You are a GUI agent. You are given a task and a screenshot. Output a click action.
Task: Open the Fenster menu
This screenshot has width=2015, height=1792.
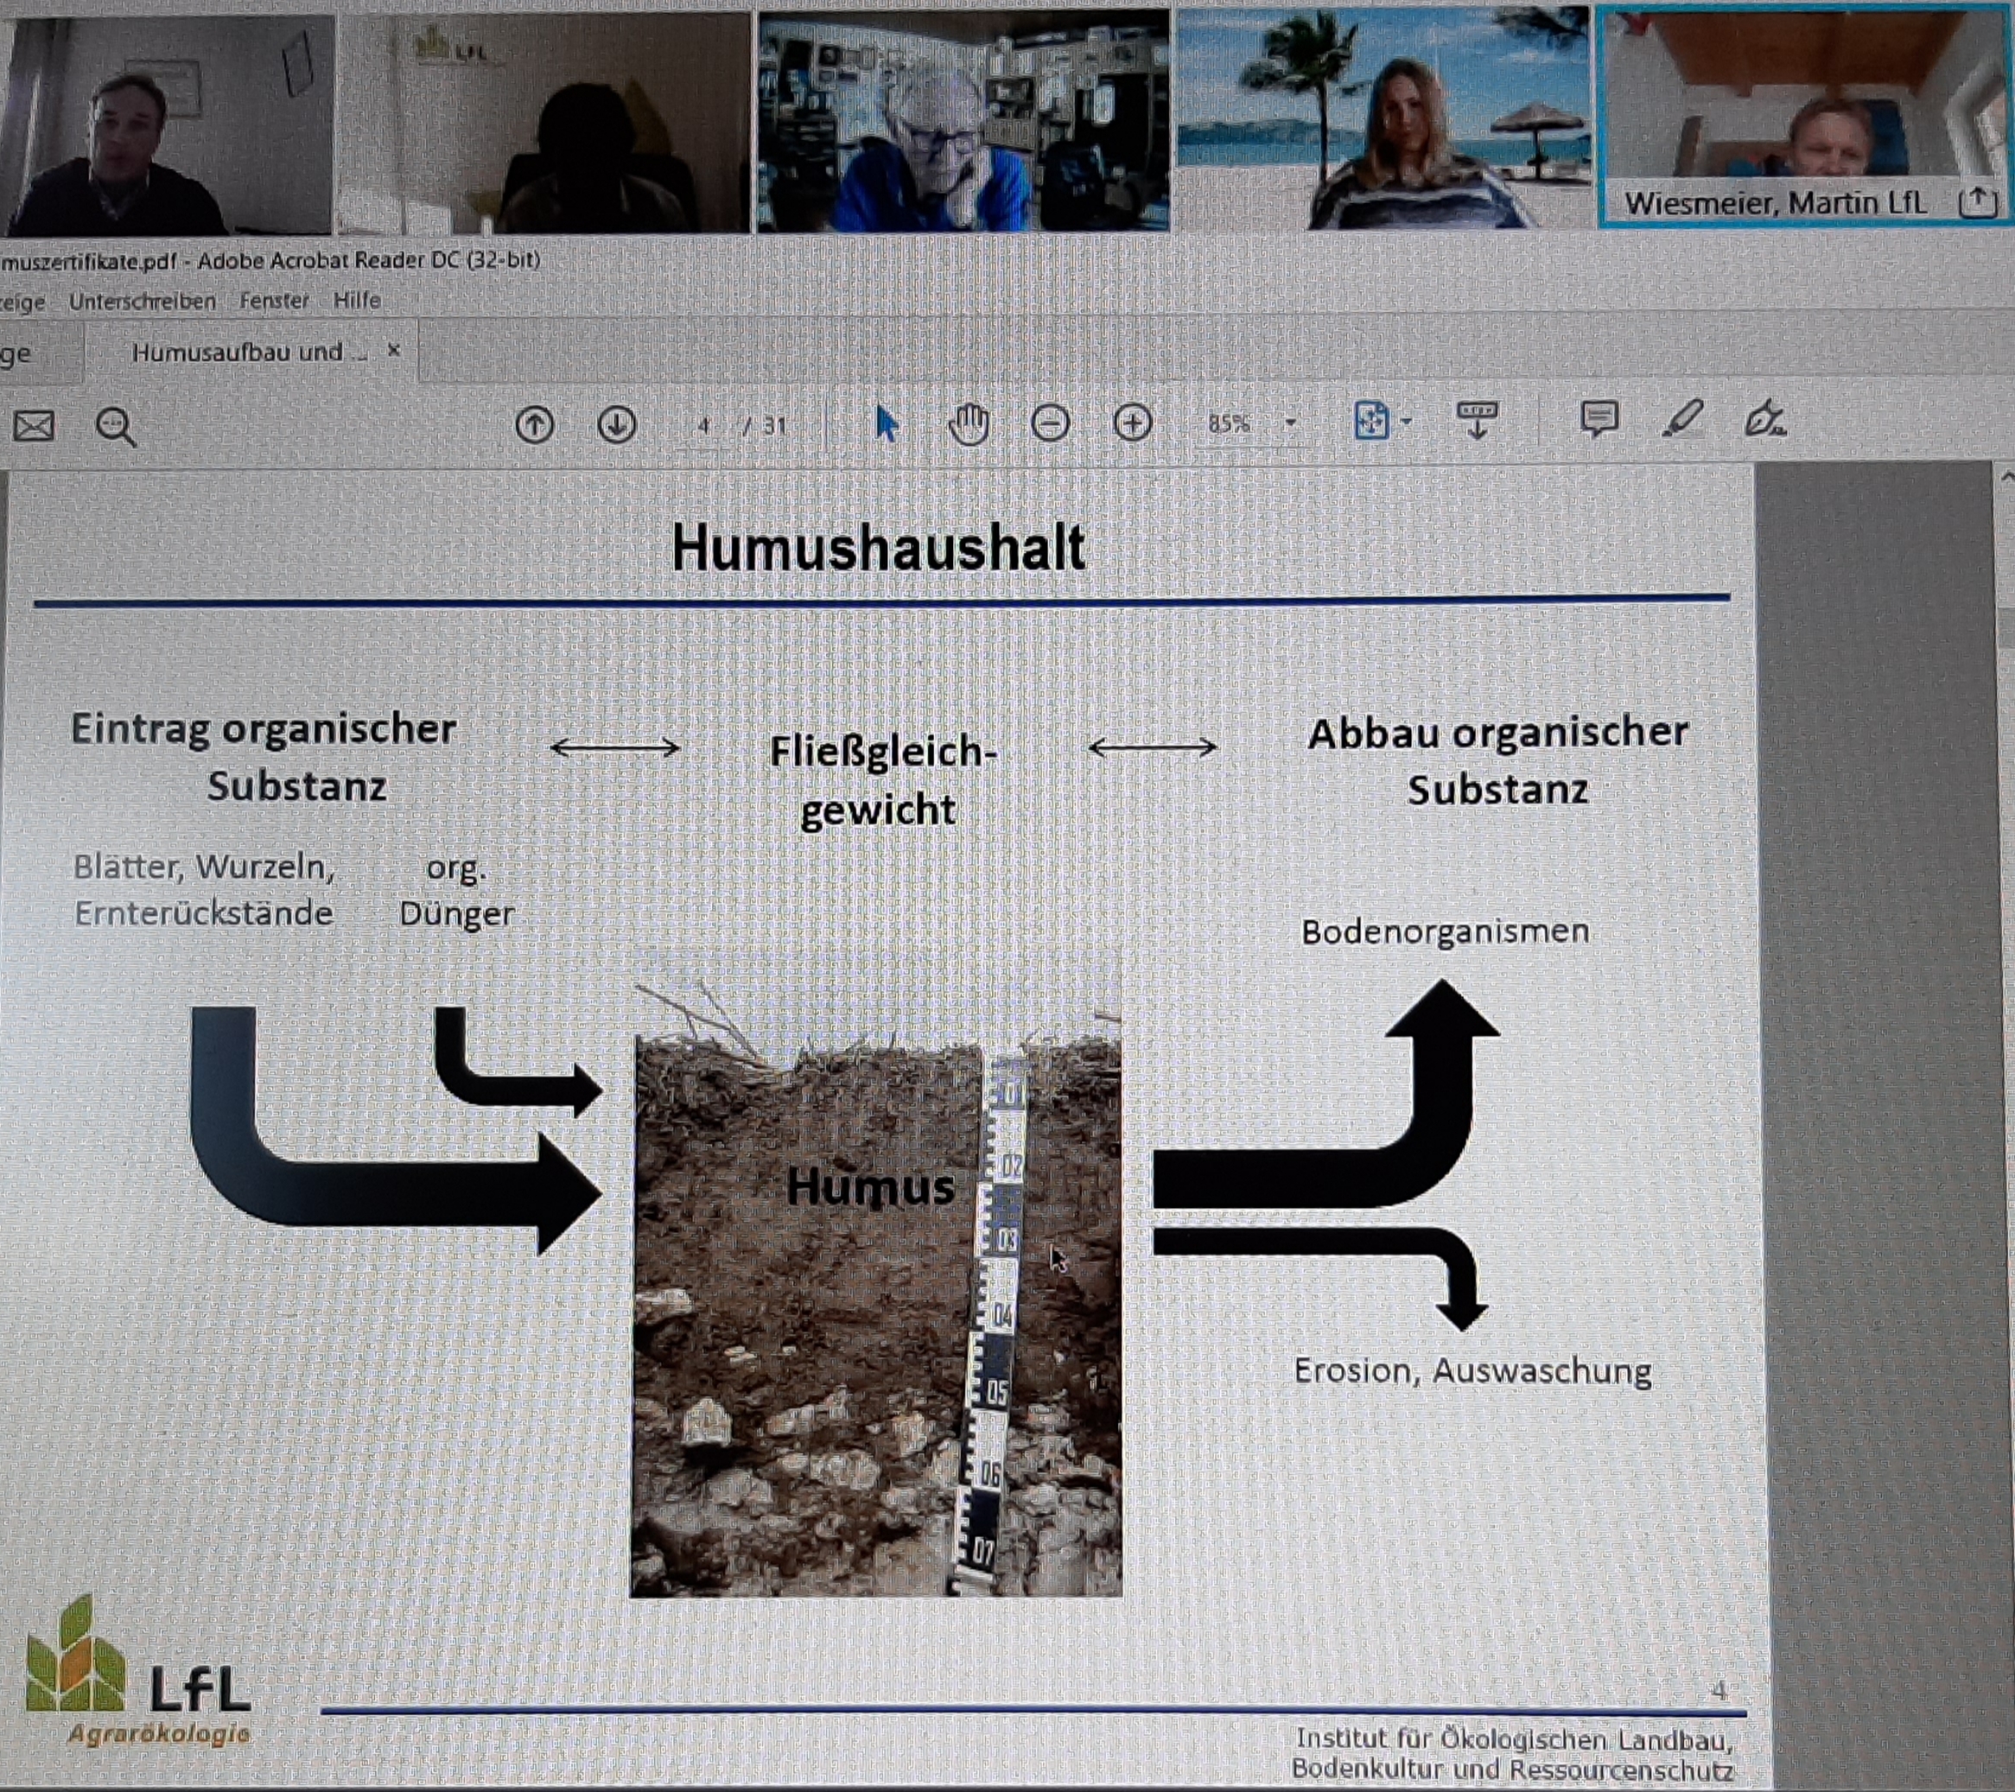tap(274, 301)
